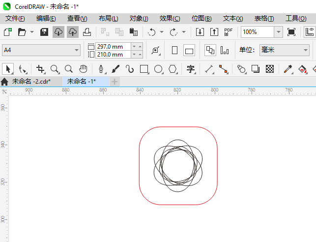The width and height of the screenshot is (316, 242).
Task: Select the Pick tool arrow
Action: coord(8,69)
